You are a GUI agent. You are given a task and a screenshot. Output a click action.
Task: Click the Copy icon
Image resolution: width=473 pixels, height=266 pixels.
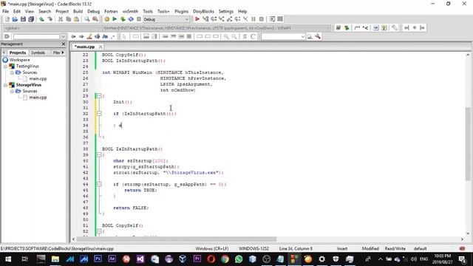pyautogui.click(x=69, y=19)
